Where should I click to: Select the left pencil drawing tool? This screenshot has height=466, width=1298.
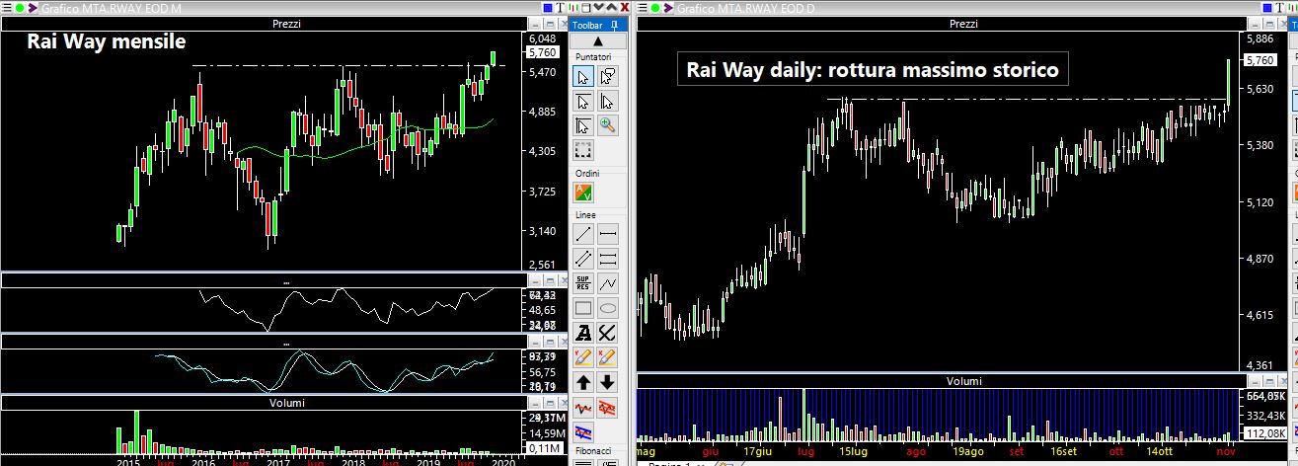(x=583, y=357)
